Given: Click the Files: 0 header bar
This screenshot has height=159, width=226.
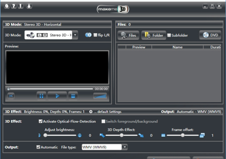Looking at the screenshot, I should (169, 24).
